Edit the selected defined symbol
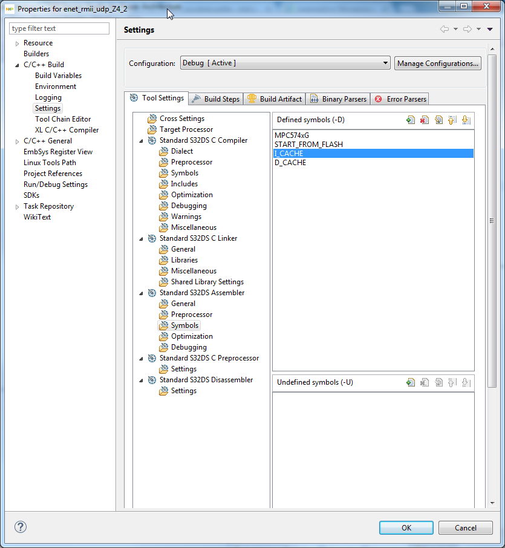This screenshot has height=548, width=505. pos(438,120)
